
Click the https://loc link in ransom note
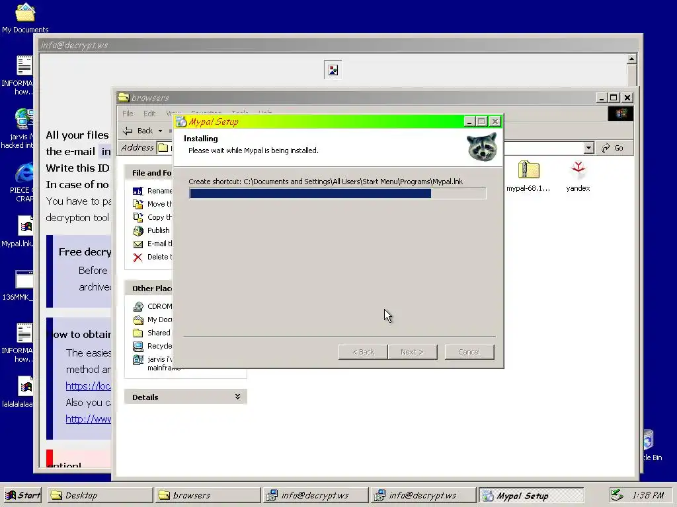[88, 386]
